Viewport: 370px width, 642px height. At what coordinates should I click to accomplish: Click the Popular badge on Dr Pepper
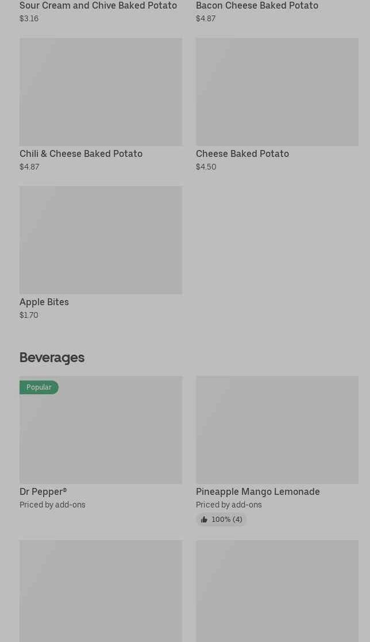pos(39,387)
